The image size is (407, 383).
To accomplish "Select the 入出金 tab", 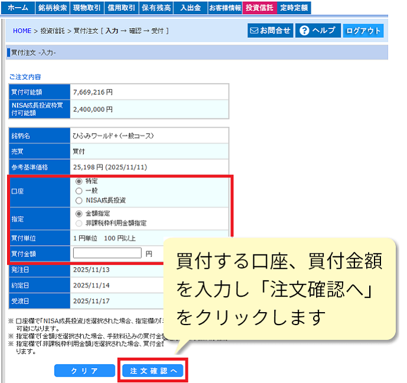I will click(x=190, y=8).
